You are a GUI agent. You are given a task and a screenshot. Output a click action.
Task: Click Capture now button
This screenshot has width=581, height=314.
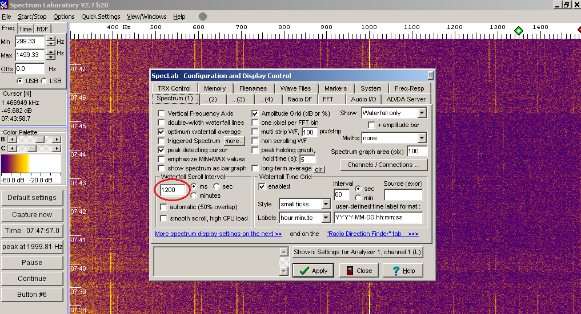click(x=32, y=215)
